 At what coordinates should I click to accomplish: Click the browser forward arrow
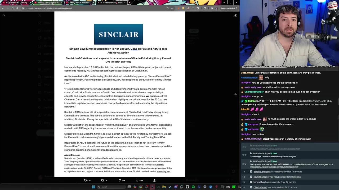click(x=8, y=8)
